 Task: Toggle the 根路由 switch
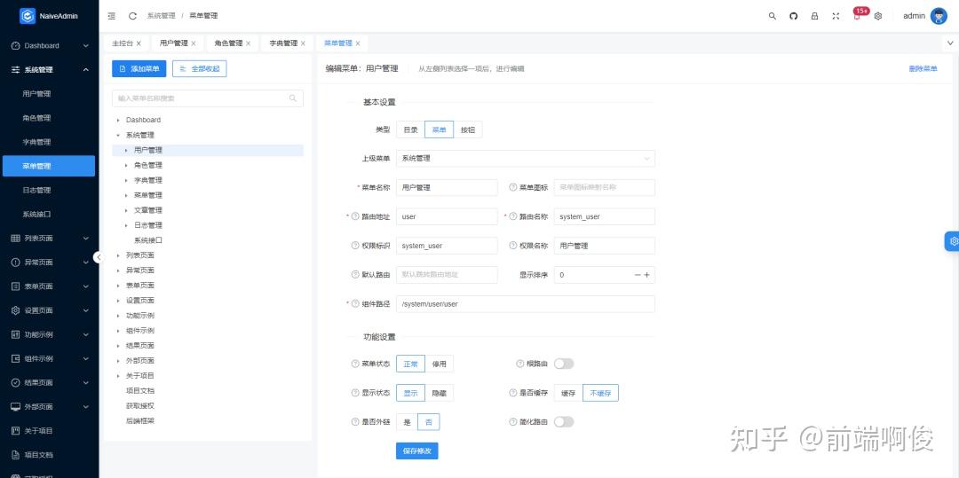(564, 364)
